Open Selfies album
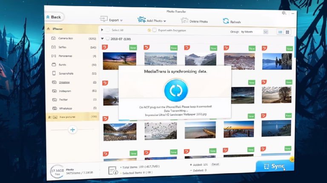The width and height of the screenshot is (327, 183). [x=72, y=47]
